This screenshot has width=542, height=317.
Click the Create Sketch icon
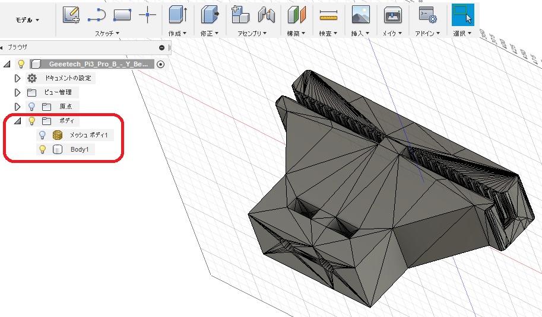[x=71, y=15]
